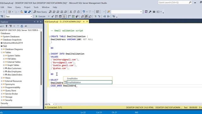
Task: Select Results to Text icon
Action: tap(82, 16)
